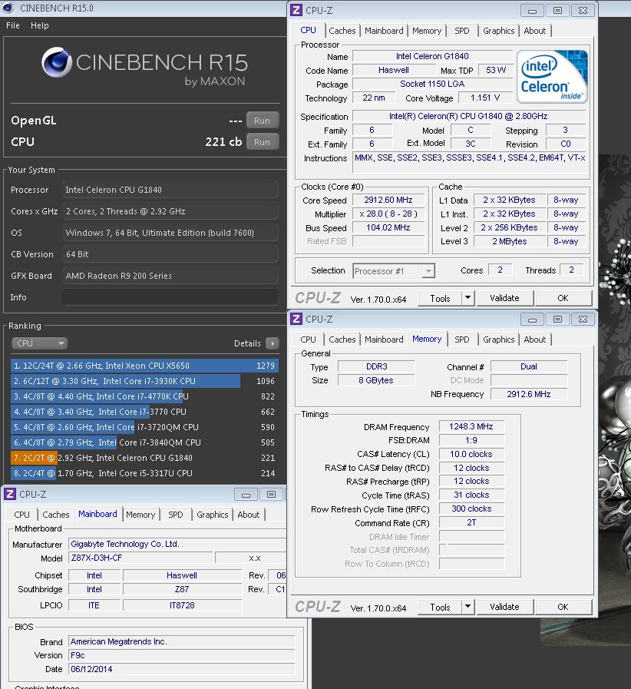The width and height of the screenshot is (631, 689).
Task: Maximize the top CPU-Z window
Action: pyautogui.click(x=557, y=11)
